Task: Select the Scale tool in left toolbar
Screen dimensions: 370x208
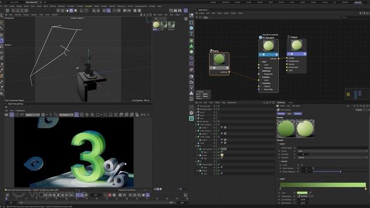Action: [1, 46]
